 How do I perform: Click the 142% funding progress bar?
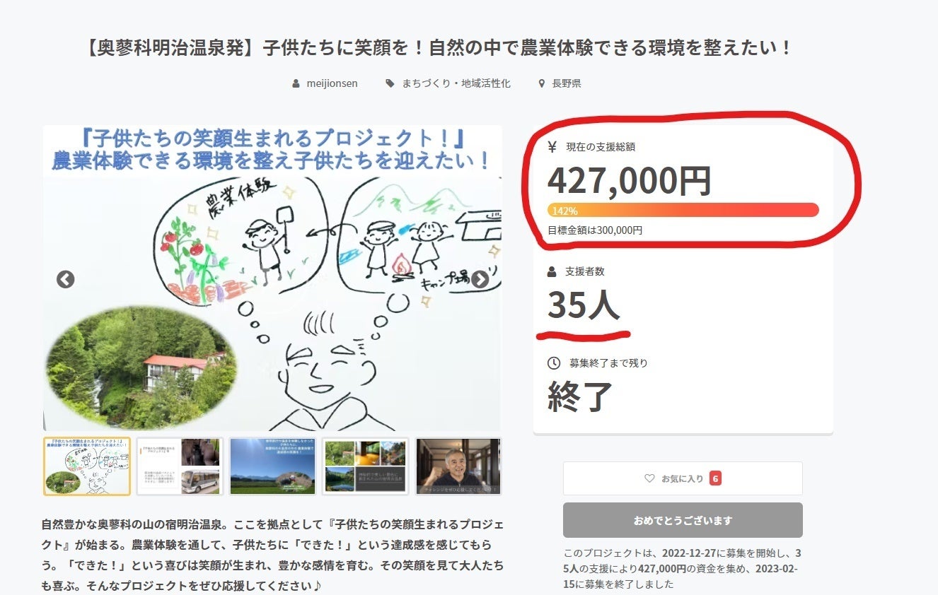tap(683, 210)
